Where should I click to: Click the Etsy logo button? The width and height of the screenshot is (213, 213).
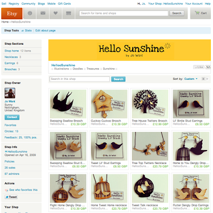pyautogui.click(x=12, y=13)
